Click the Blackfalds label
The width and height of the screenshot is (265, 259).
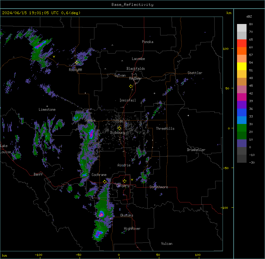(136, 69)
